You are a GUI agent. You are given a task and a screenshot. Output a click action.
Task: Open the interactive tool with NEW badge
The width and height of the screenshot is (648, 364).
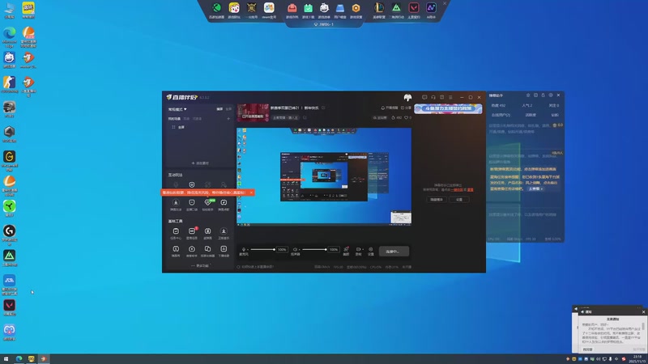208,204
